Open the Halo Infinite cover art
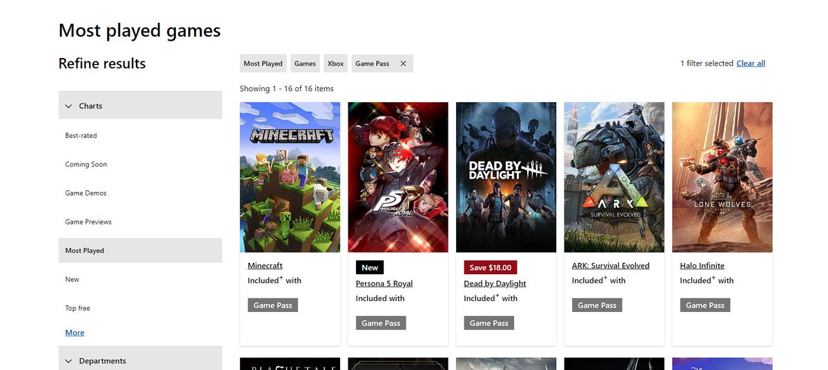Viewport: 828px width, 370px height. click(722, 177)
